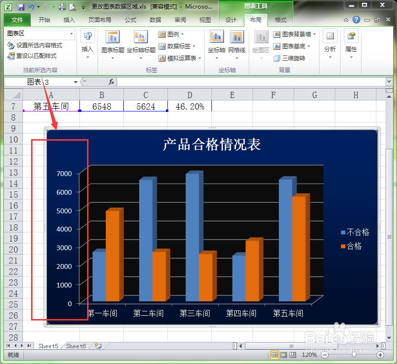The height and width of the screenshot is (364, 397).
Task: Click the insert new worksheet tab icon
Action: [x=98, y=346]
